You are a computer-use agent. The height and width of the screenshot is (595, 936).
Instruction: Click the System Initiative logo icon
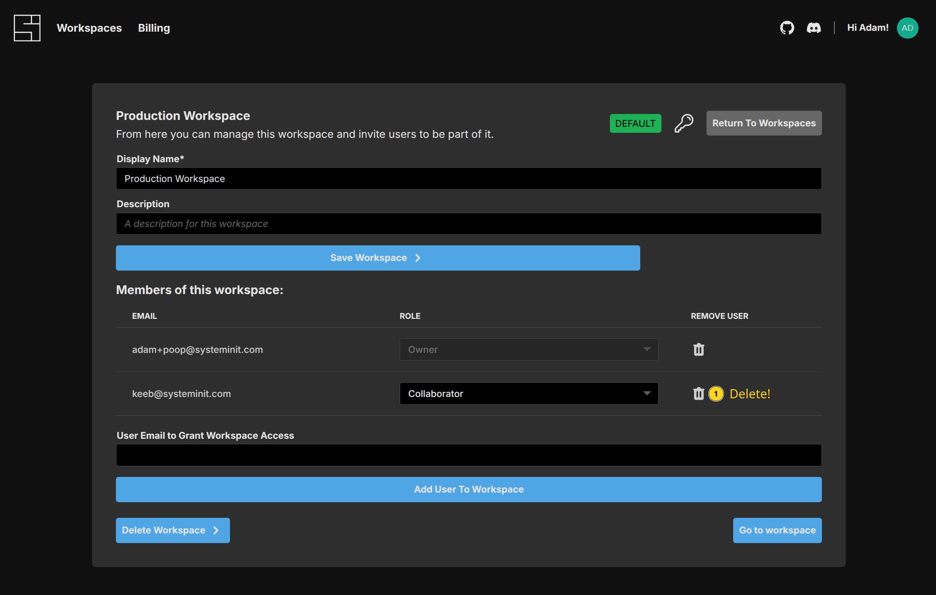point(27,28)
